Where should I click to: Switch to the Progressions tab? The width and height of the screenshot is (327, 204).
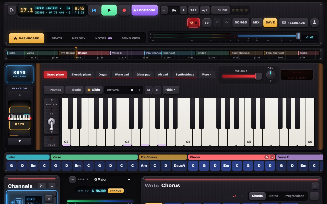pyautogui.click(x=294, y=196)
